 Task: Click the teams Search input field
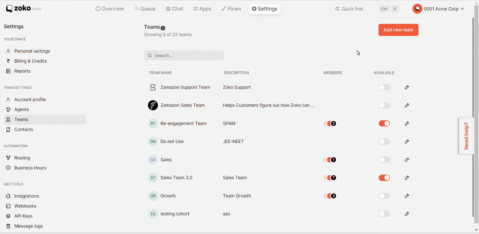click(184, 56)
